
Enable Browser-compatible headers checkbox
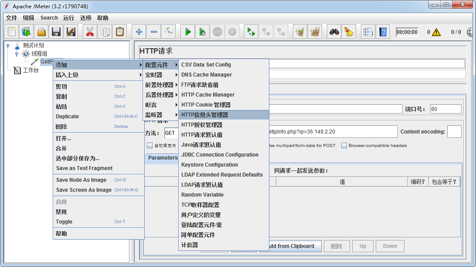pyautogui.click(x=344, y=146)
